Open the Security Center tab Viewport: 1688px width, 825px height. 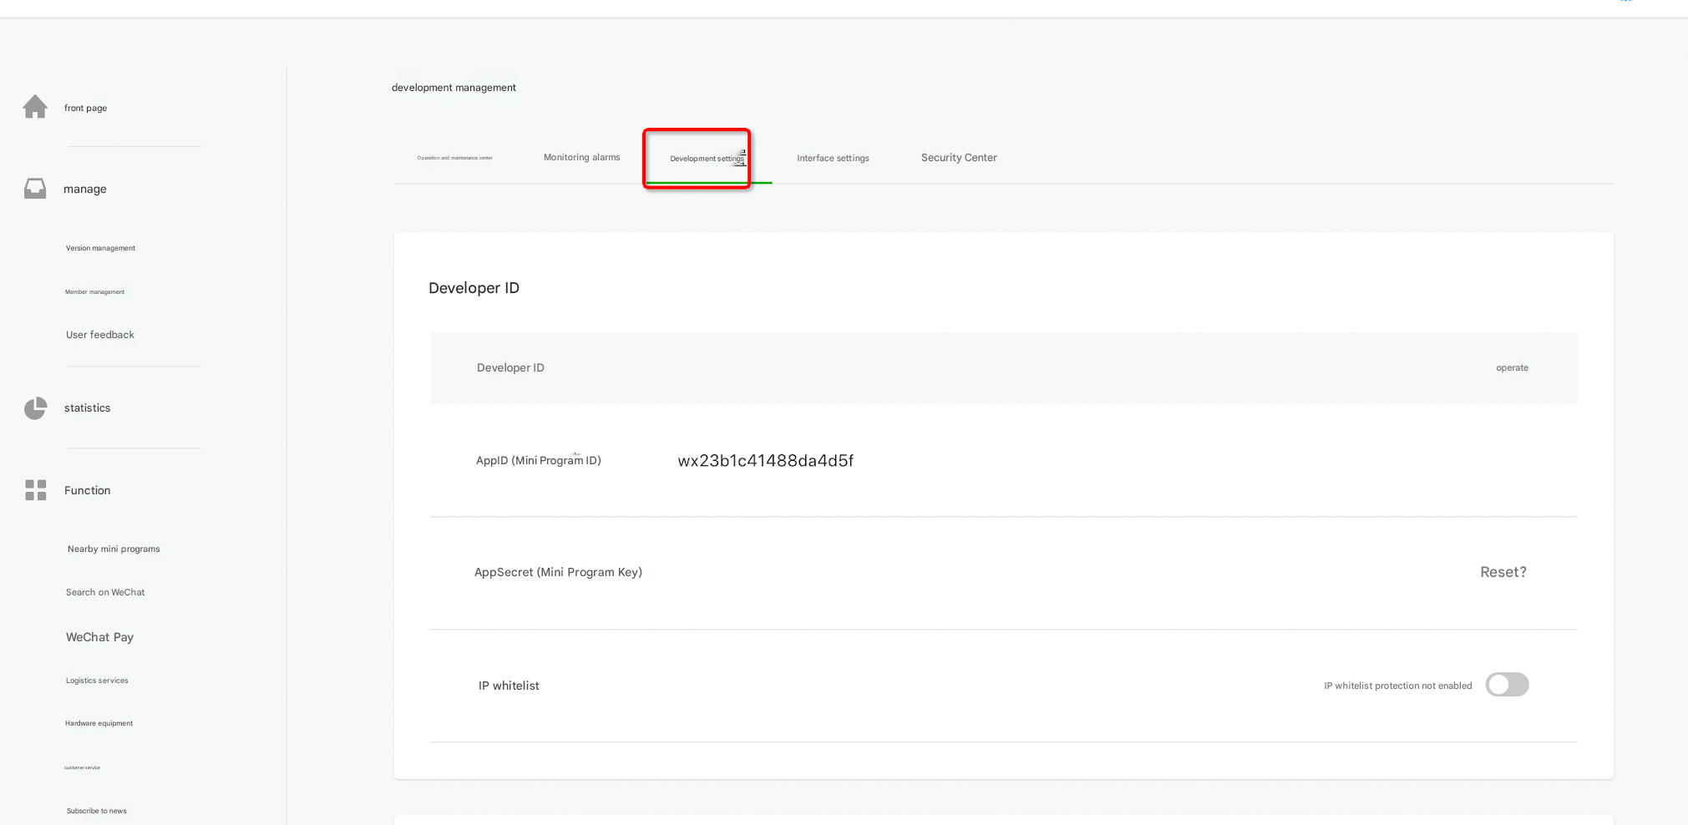pos(959,157)
